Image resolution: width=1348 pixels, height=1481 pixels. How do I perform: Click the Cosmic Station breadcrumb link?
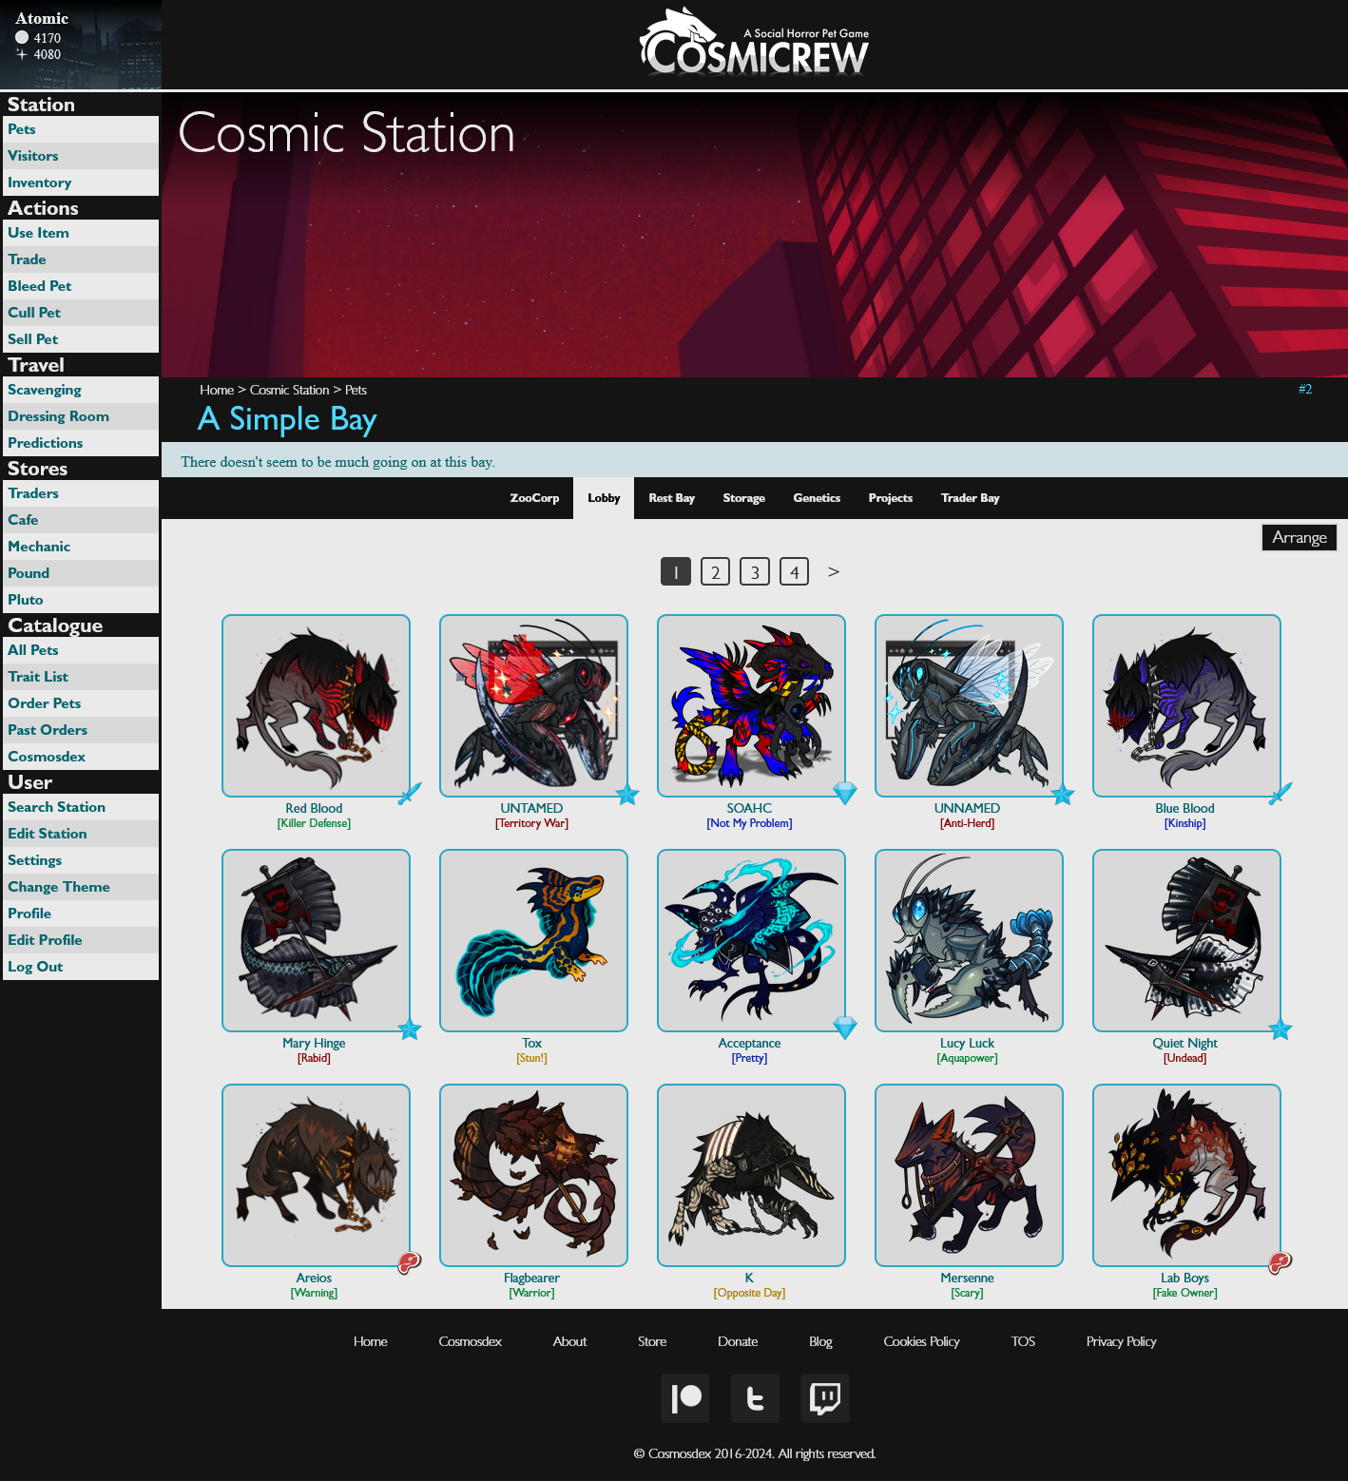290,390
